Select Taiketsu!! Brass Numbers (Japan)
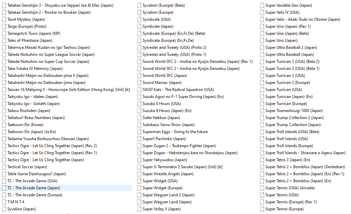 click(x=36, y=118)
